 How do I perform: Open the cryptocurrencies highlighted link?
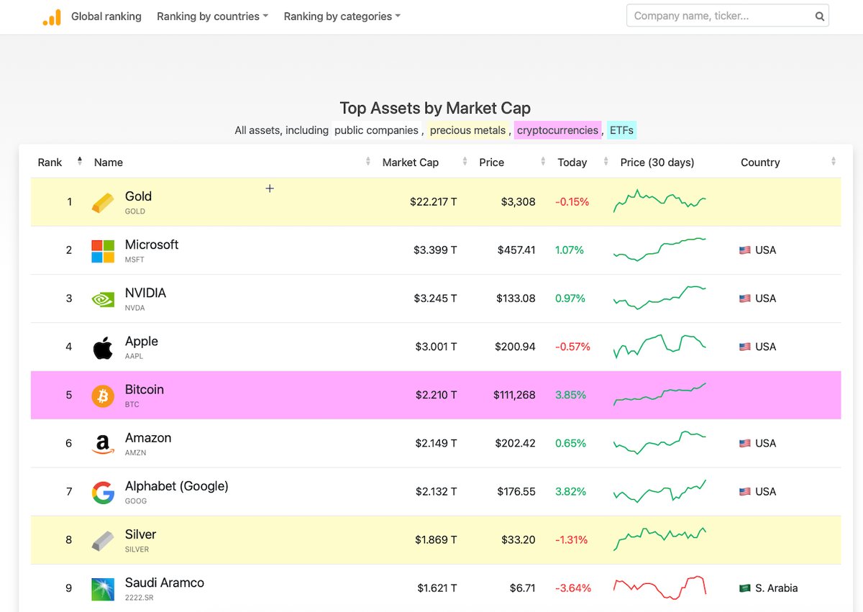[557, 130]
